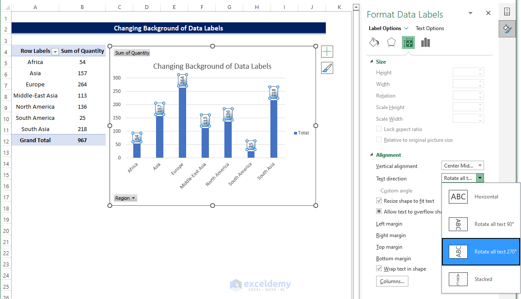Click the document icon atop the right sidebar

coord(507,12)
